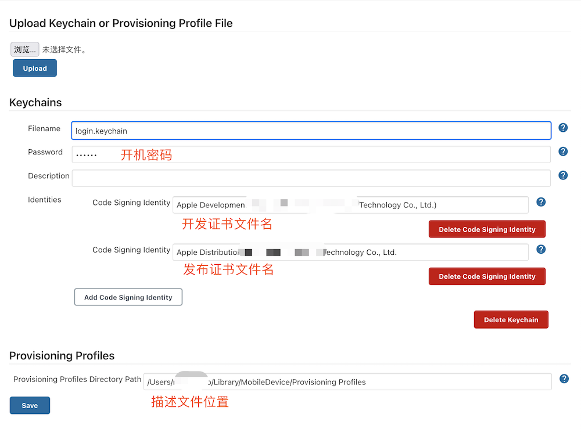The width and height of the screenshot is (581, 436).
Task: Open help for Keychain Filename field
Action: (x=563, y=128)
